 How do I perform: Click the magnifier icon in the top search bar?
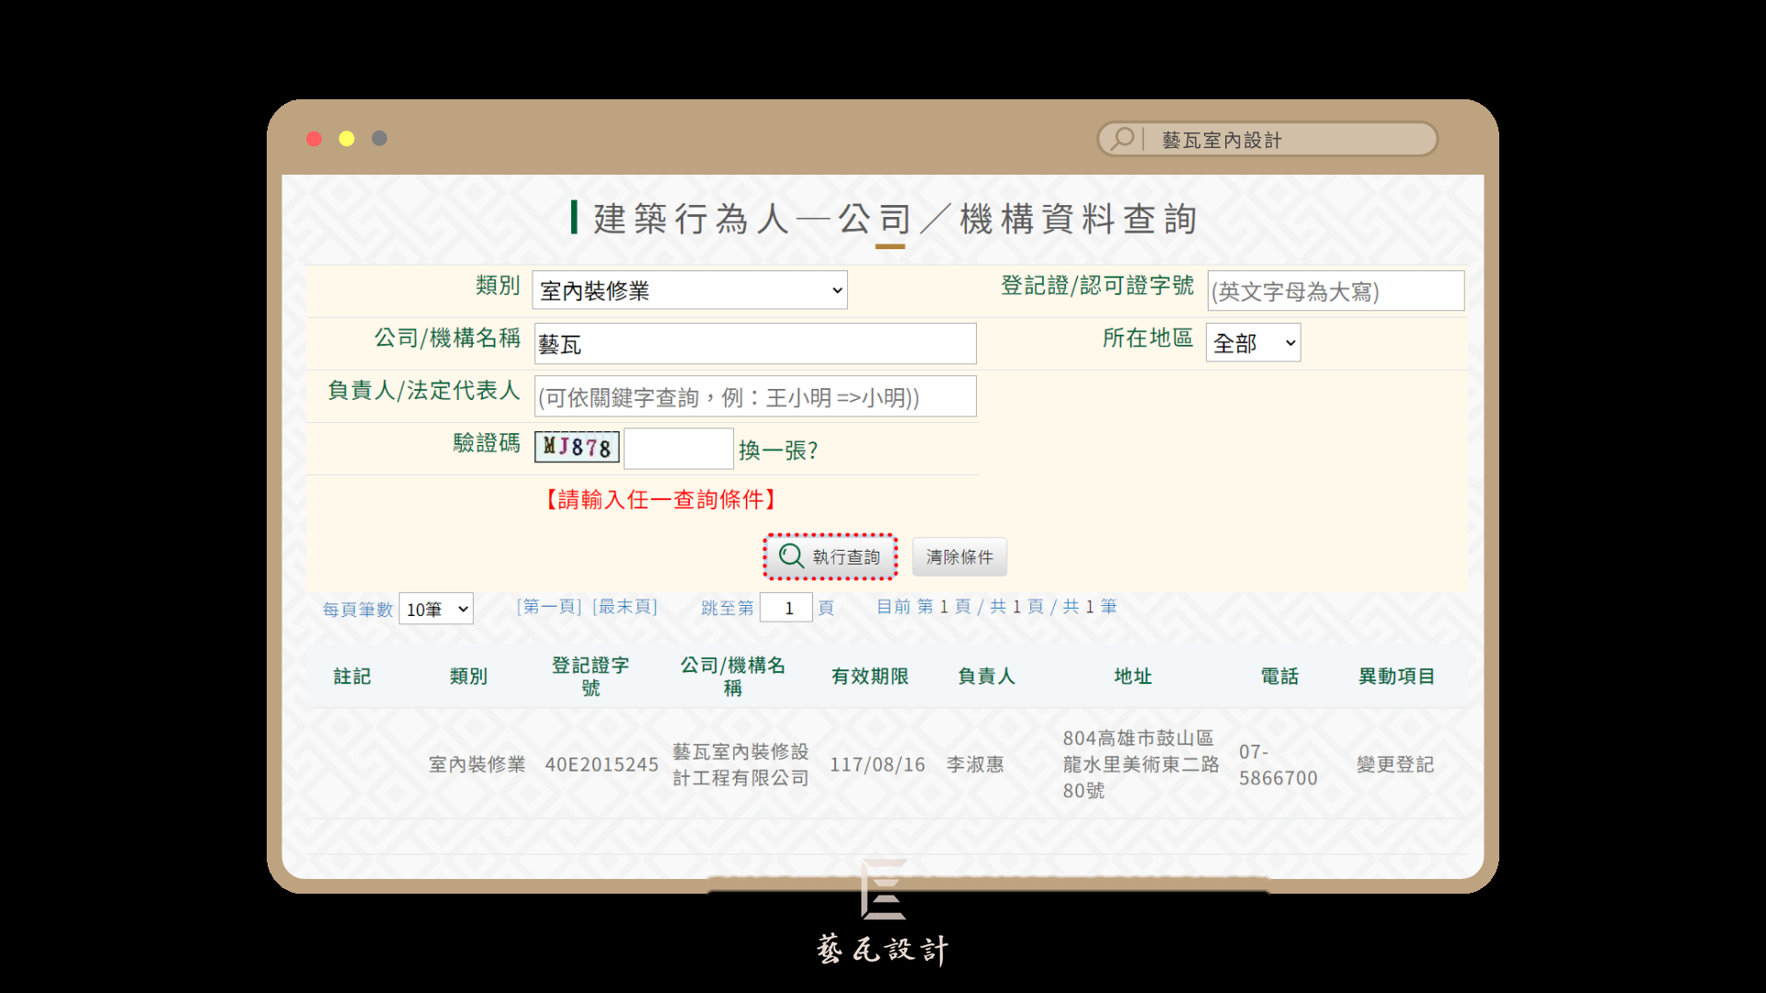[x=1122, y=139]
